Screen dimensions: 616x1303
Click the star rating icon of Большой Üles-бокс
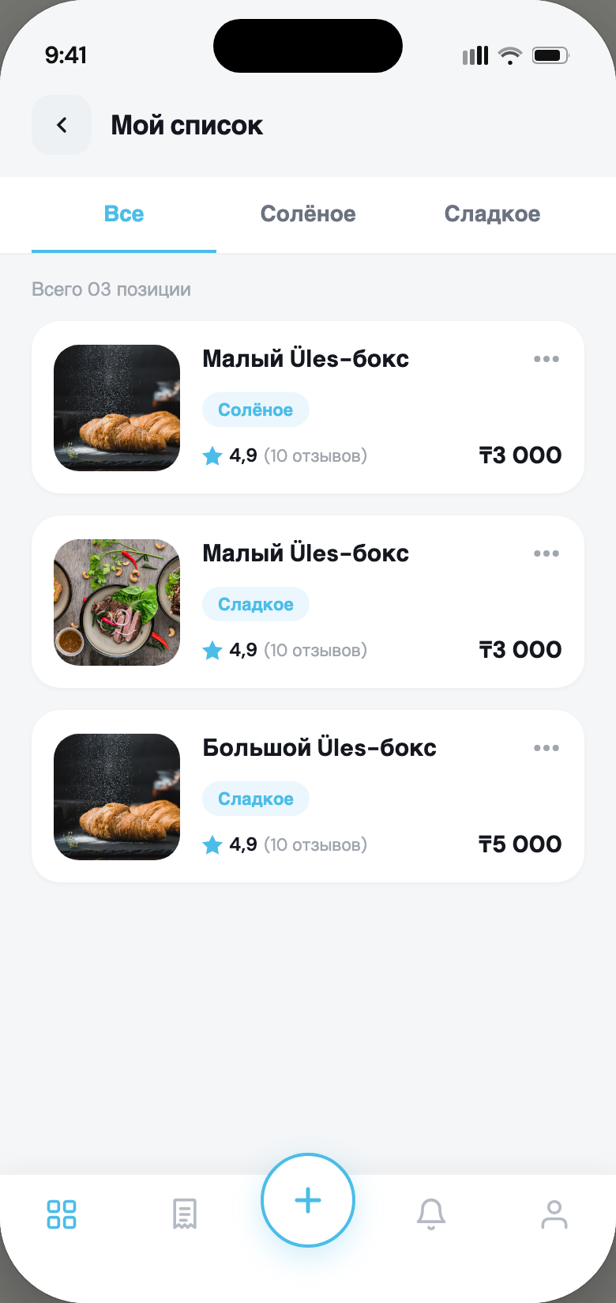point(212,844)
